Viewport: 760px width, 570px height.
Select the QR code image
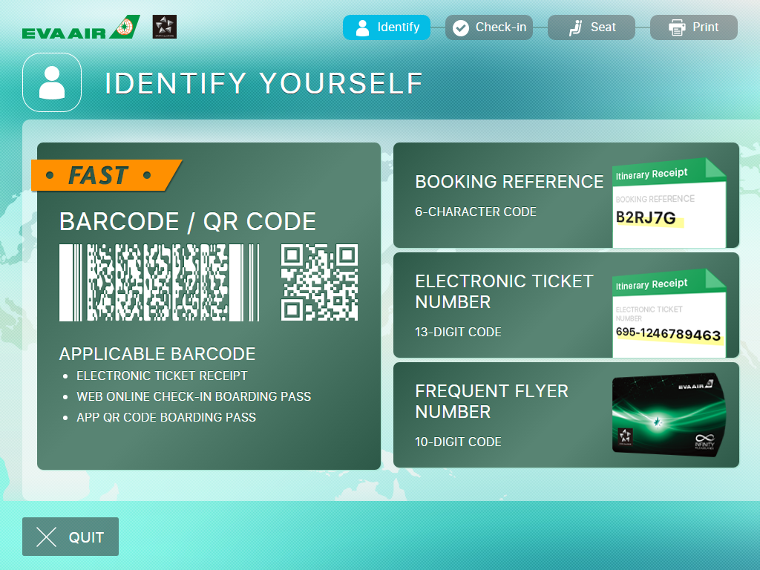click(x=319, y=283)
